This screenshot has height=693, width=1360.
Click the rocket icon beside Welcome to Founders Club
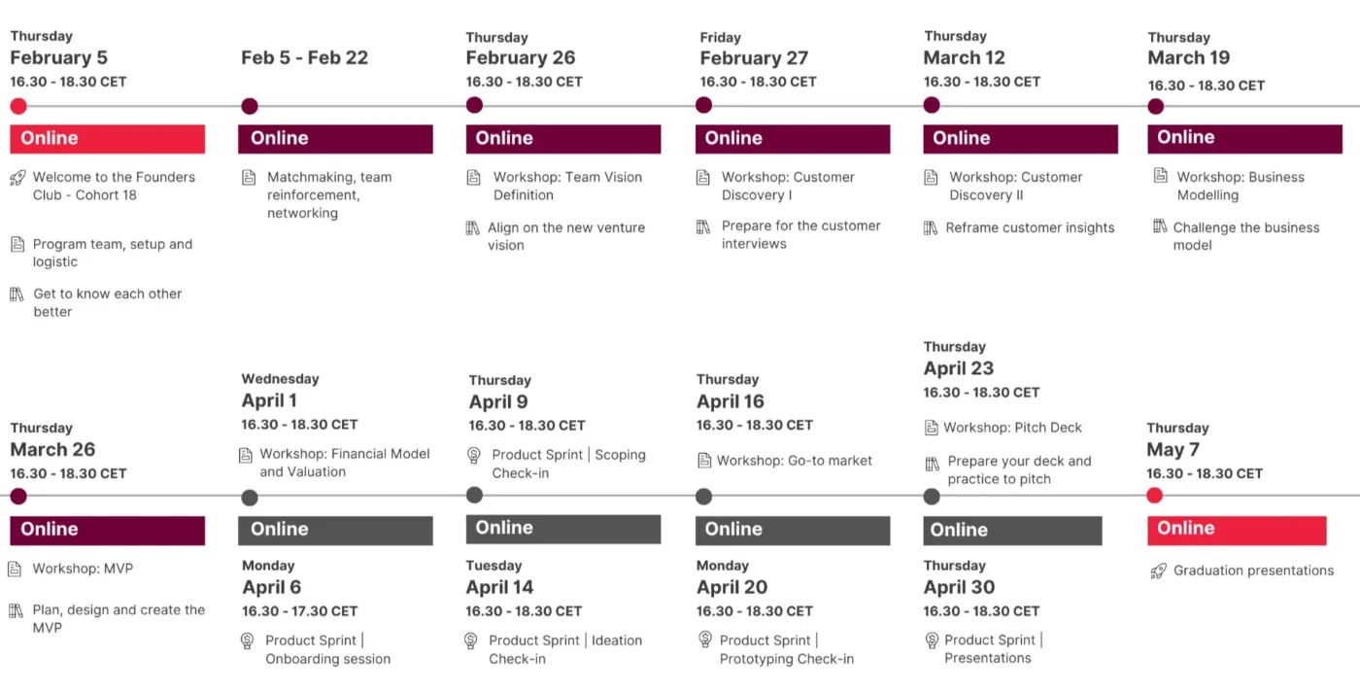[17, 178]
